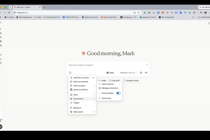Open the tab search dropdown arrow
The image size is (210, 140).
click(x=10, y=7)
